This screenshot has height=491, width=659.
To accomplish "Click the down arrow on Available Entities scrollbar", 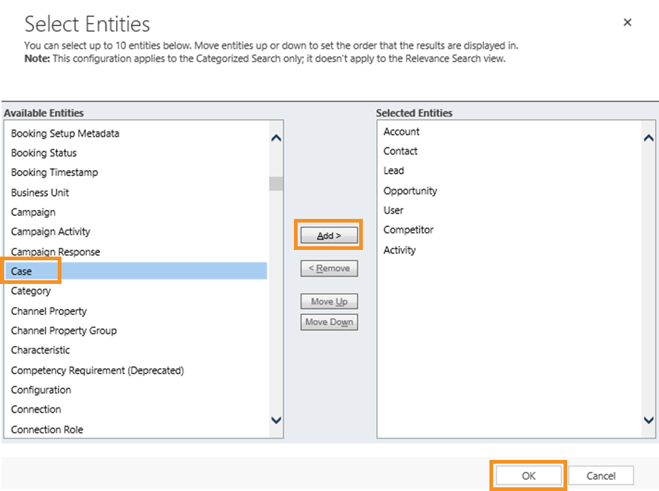I will click(x=275, y=419).
